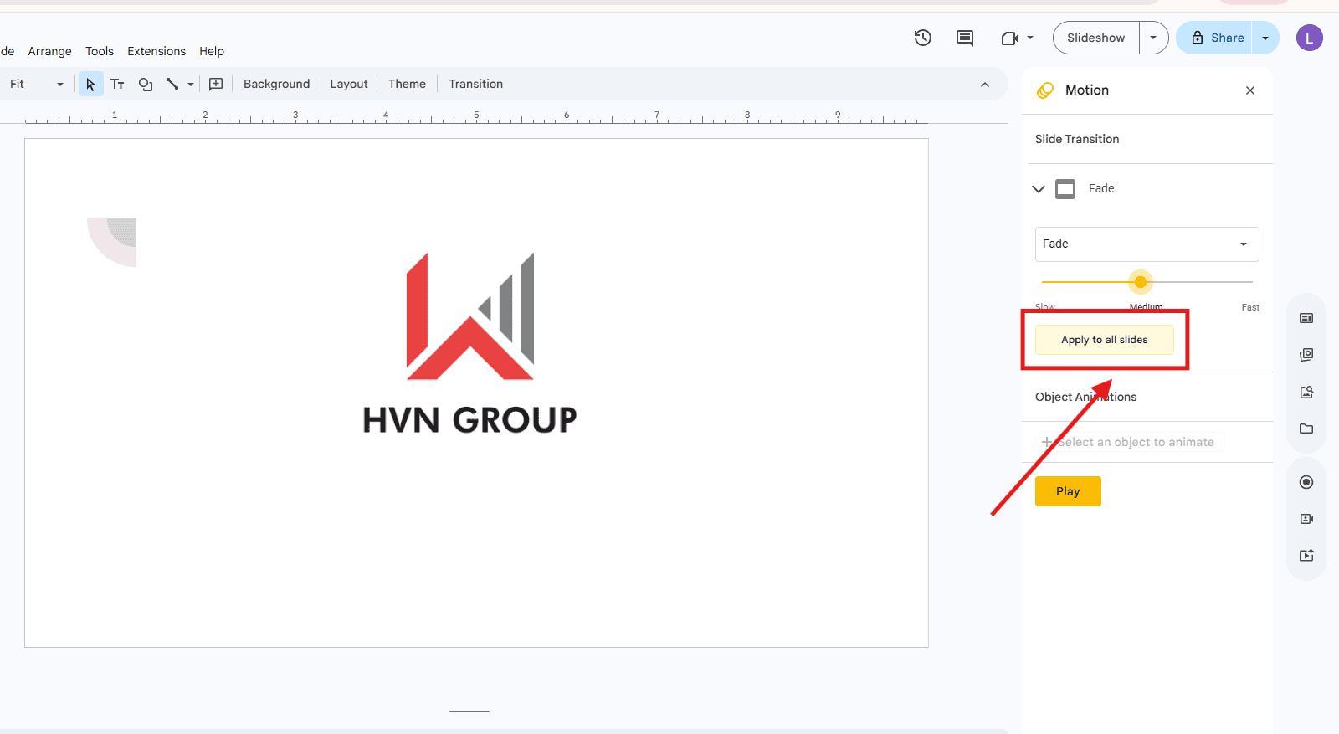Open the Arrange menu
The width and height of the screenshot is (1339, 734).
coord(50,51)
